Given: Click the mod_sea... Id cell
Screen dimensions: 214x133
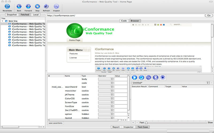Looking at the screenshot, I should (x=57, y=87).
